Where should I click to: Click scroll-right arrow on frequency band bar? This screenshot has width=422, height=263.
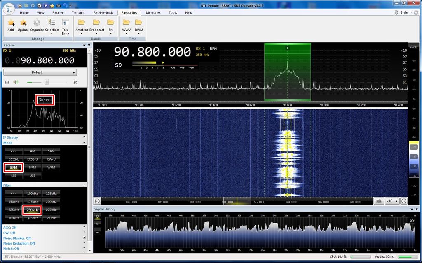click(x=404, y=201)
